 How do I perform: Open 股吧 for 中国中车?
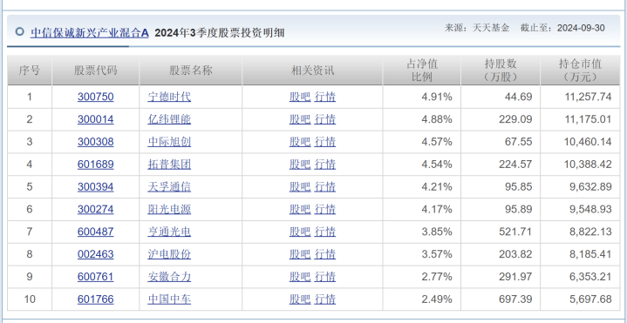pyautogui.click(x=300, y=299)
